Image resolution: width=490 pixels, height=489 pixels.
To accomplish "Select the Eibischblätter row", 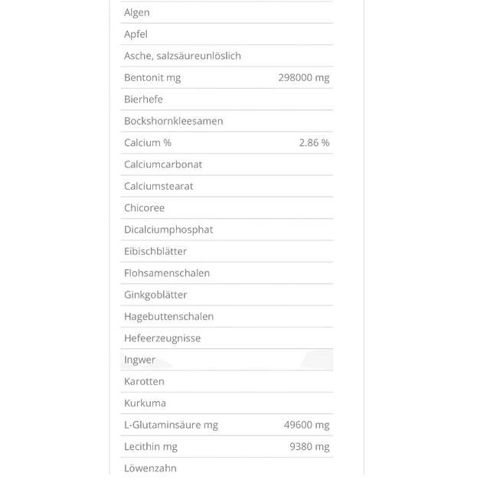I will (x=155, y=251).
